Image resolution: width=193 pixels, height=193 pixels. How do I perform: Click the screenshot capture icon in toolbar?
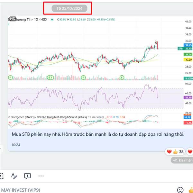pos(2,176)
